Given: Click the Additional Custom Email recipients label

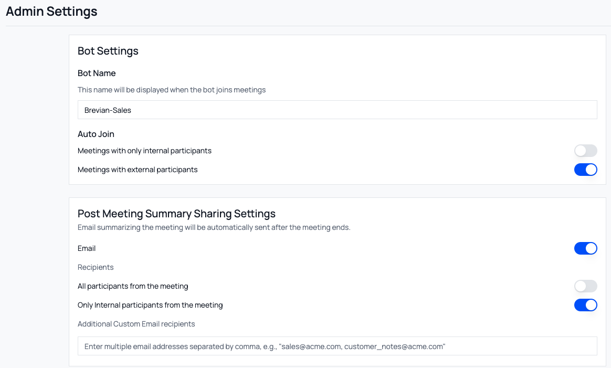Looking at the screenshot, I should click(x=136, y=324).
